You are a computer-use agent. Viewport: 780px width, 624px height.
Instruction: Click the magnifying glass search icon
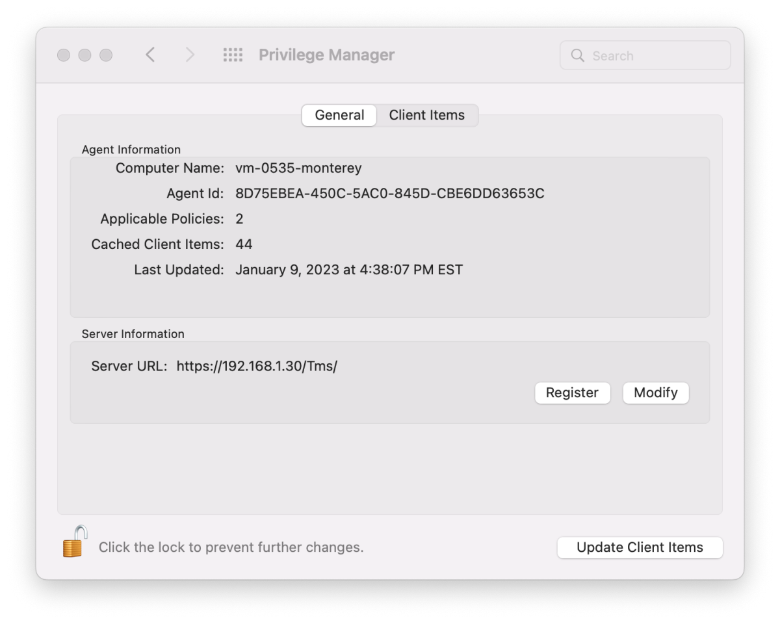pyautogui.click(x=577, y=56)
